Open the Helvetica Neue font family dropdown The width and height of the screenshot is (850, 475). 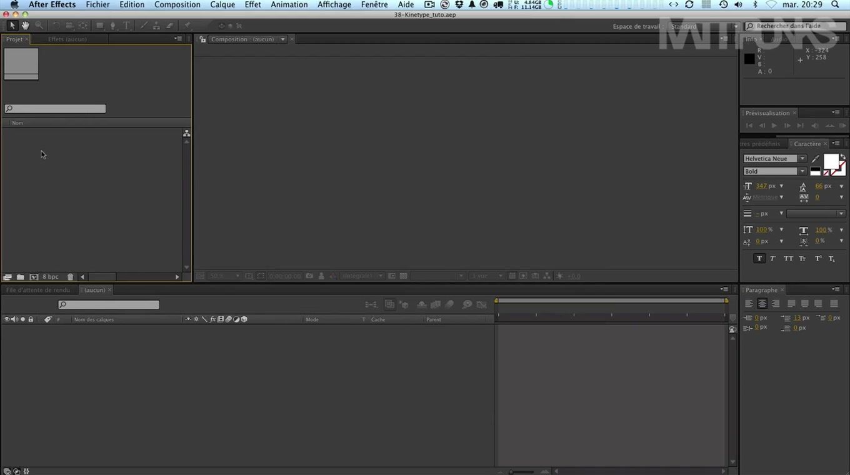tap(775, 159)
